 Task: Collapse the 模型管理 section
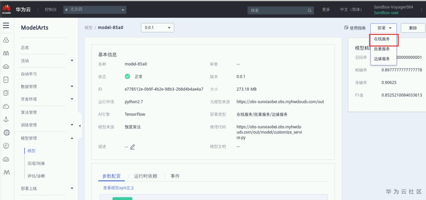tap(72, 138)
